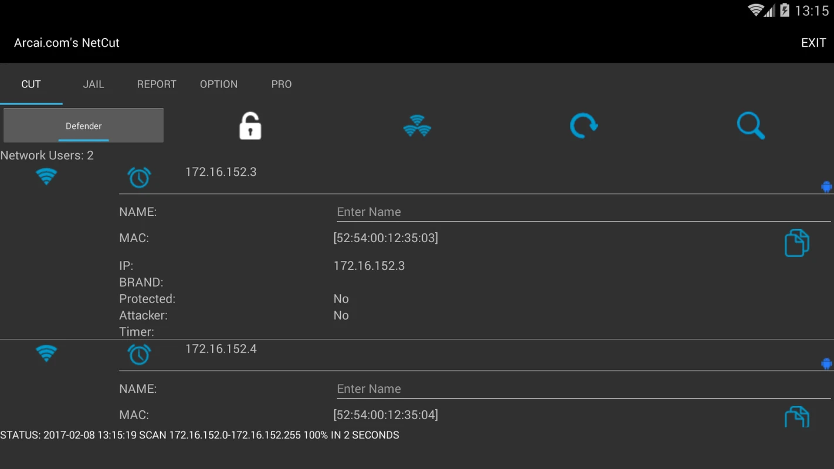834x469 pixels.
Task: Click Enter Name field for 172.16.152.3
Action: [x=583, y=212]
